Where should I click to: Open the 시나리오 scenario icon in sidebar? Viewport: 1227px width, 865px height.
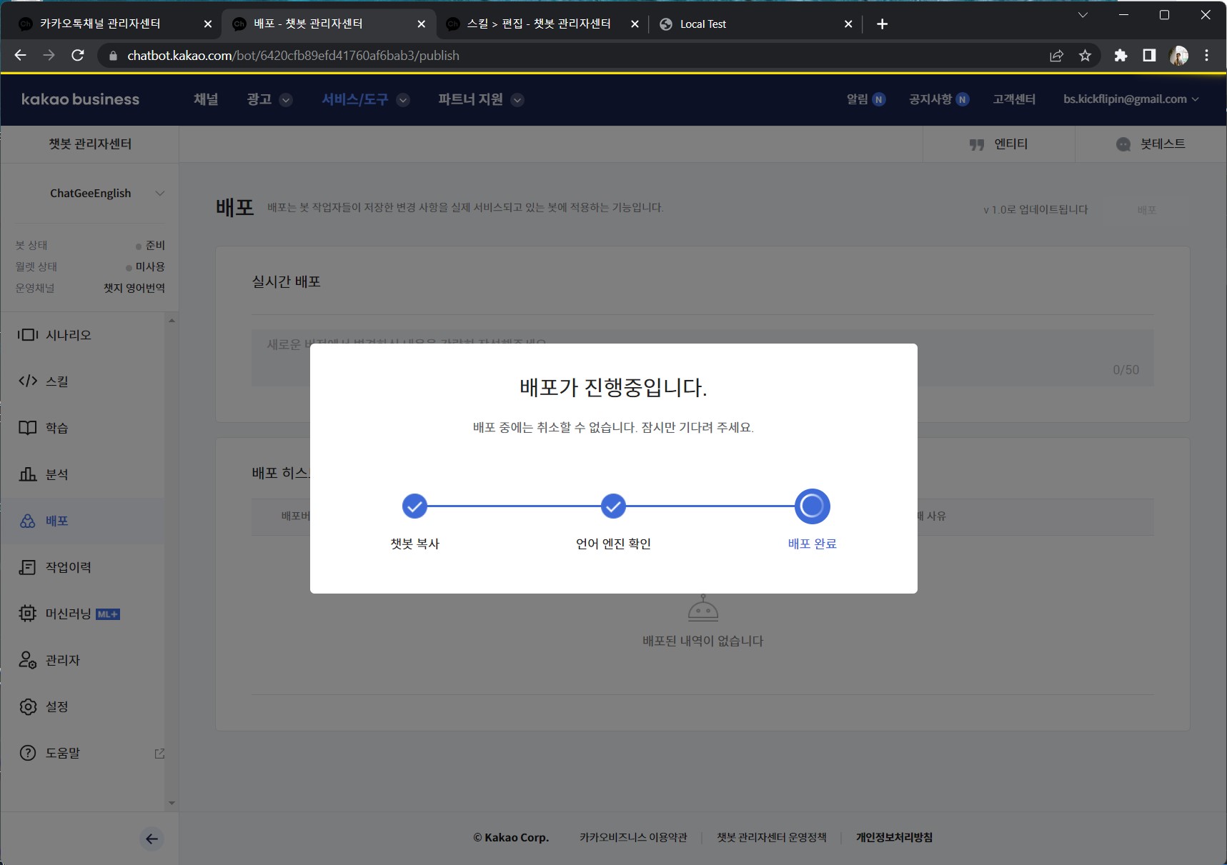click(28, 335)
